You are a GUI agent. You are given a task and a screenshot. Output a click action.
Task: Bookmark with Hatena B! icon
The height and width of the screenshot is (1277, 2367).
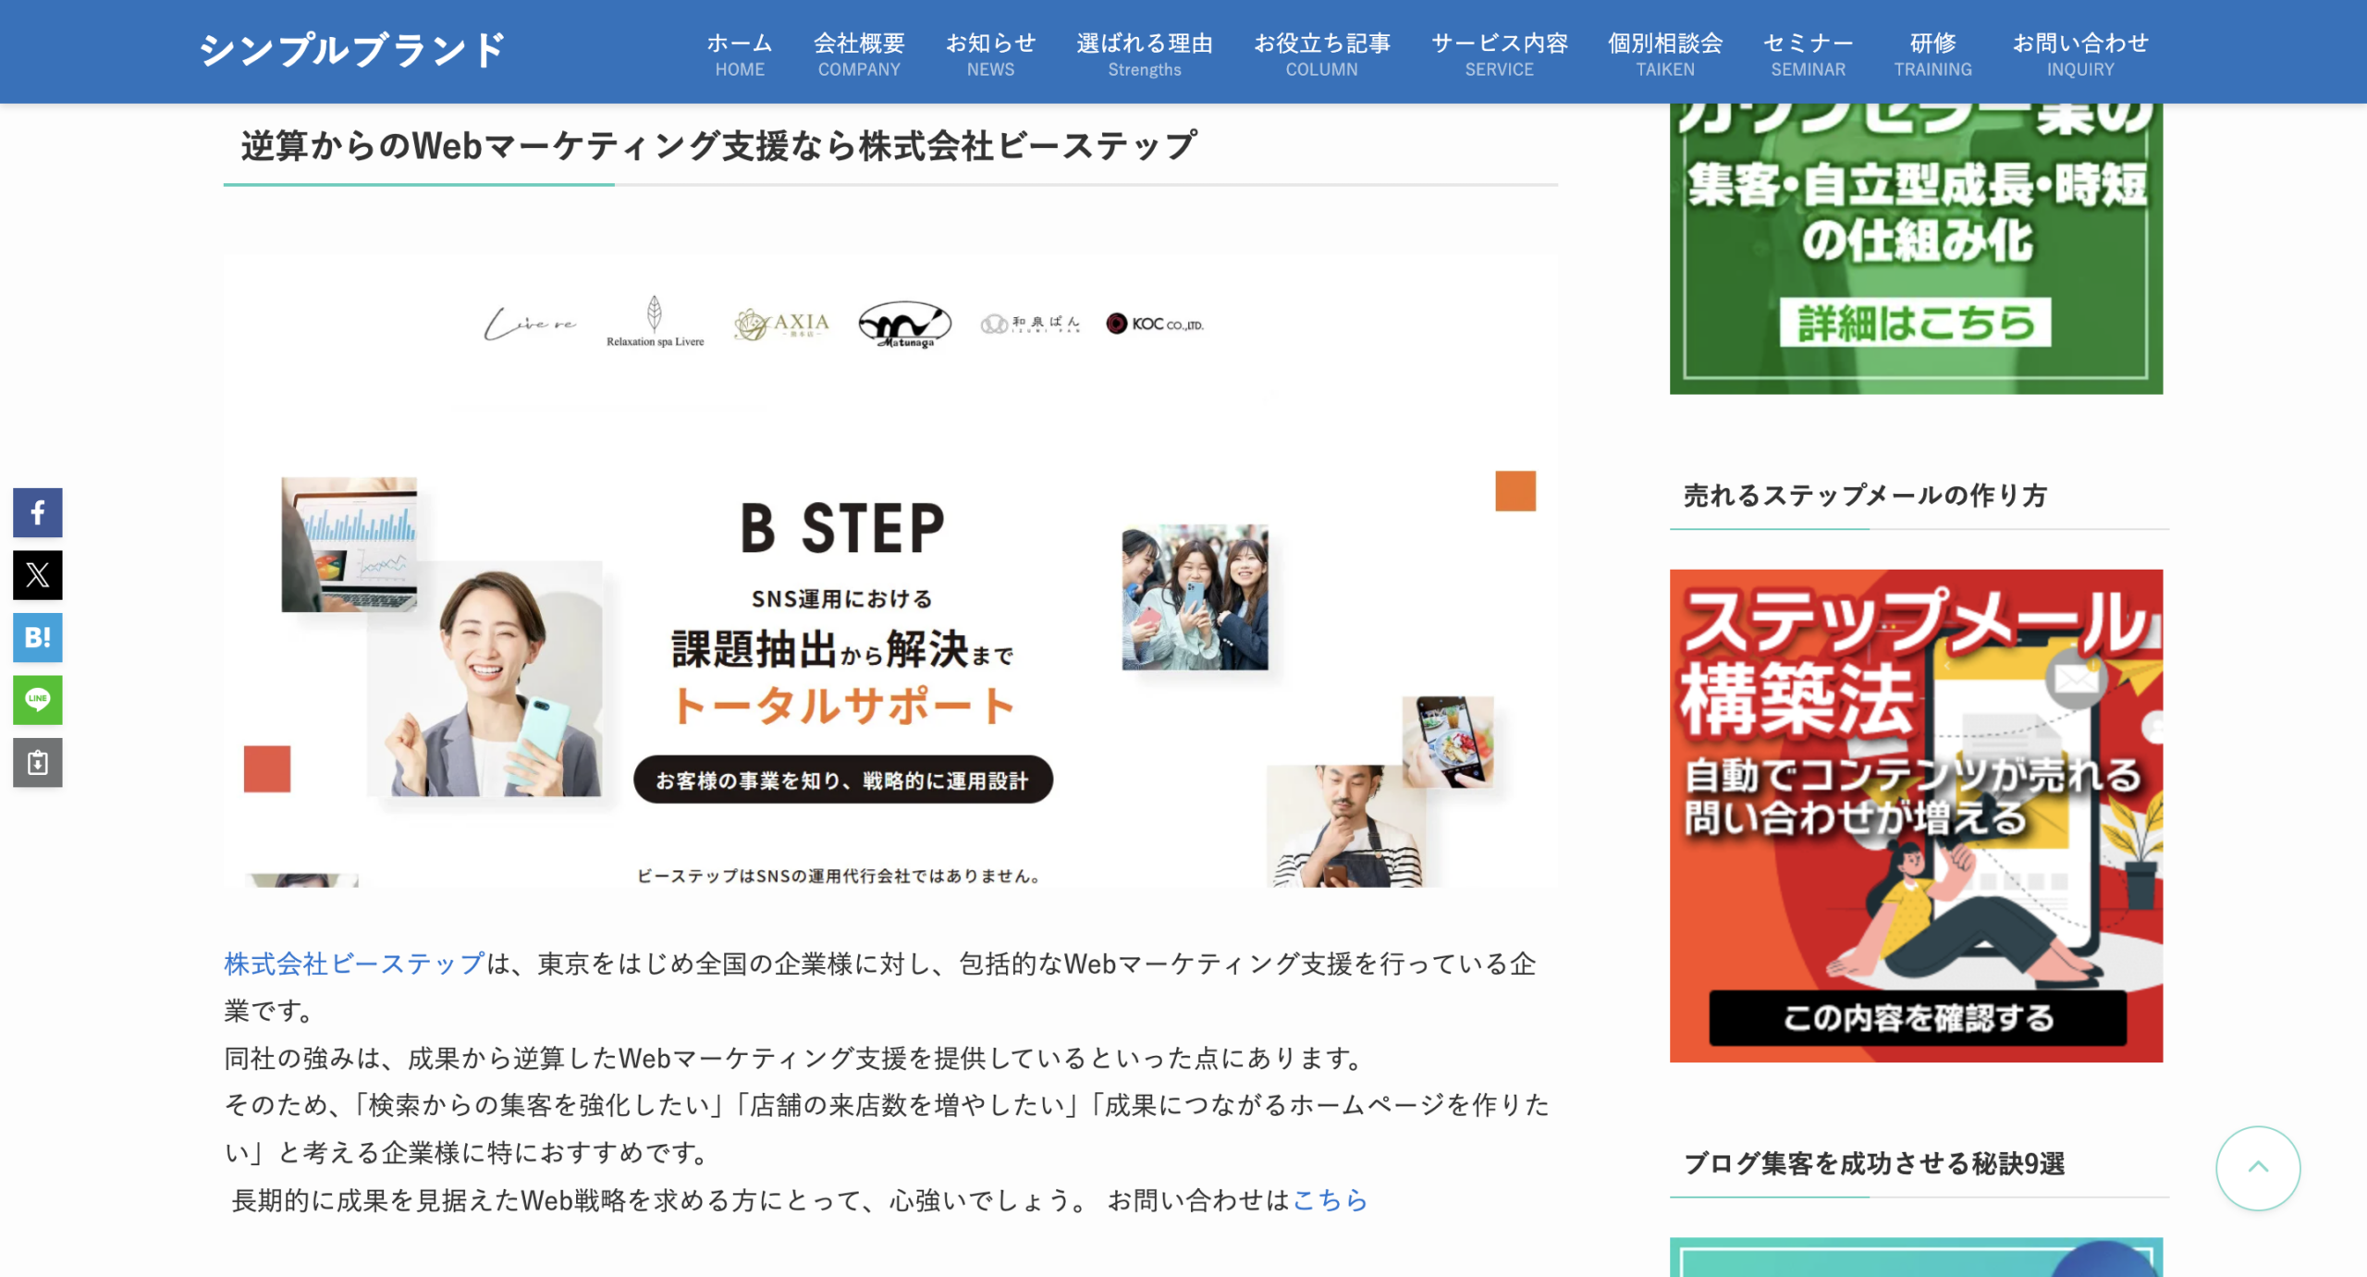coord(38,637)
